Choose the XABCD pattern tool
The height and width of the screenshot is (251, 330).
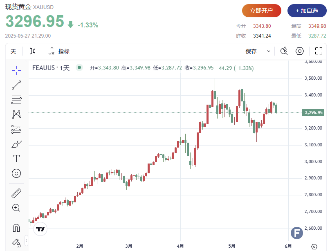pos(16,114)
